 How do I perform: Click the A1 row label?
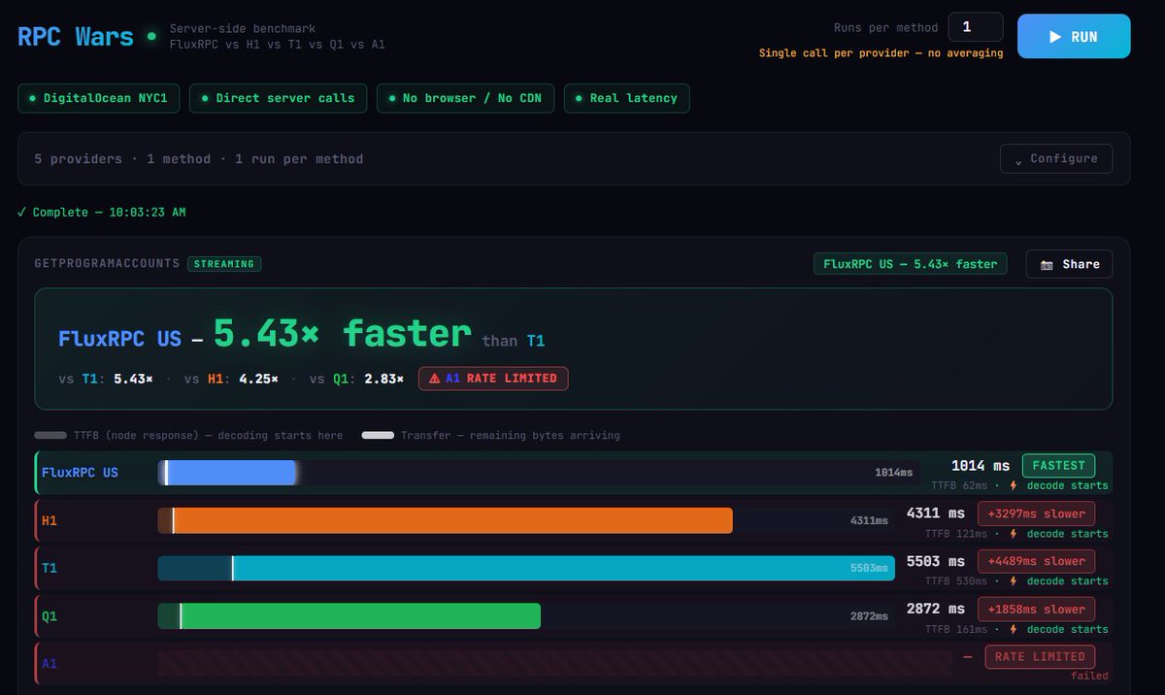pyautogui.click(x=50, y=664)
